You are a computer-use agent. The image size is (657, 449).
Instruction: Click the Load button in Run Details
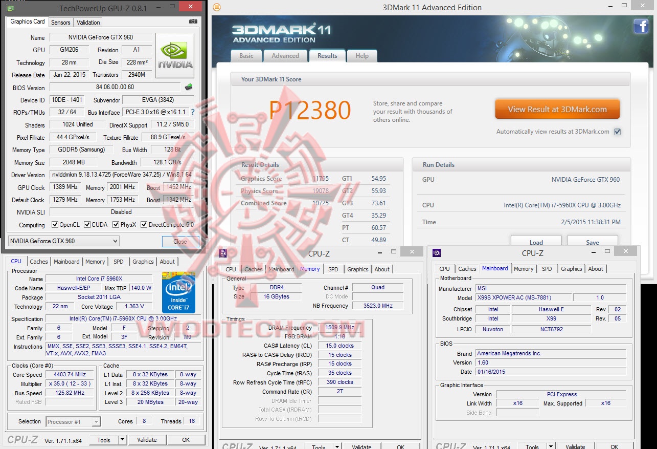point(536,242)
